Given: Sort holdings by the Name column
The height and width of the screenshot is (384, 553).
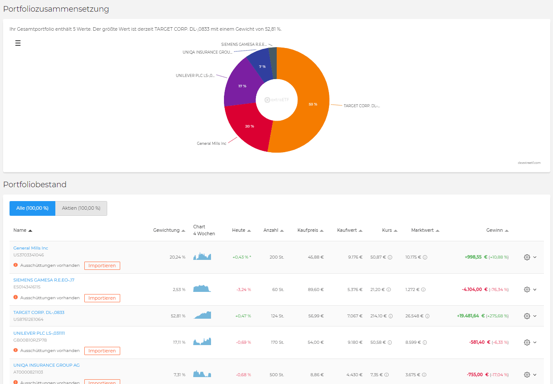Looking at the screenshot, I should (x=23, y=230).
